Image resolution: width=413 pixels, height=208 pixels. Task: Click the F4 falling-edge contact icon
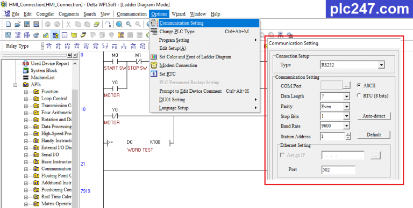pyautogui.click(x=77, y=46)
